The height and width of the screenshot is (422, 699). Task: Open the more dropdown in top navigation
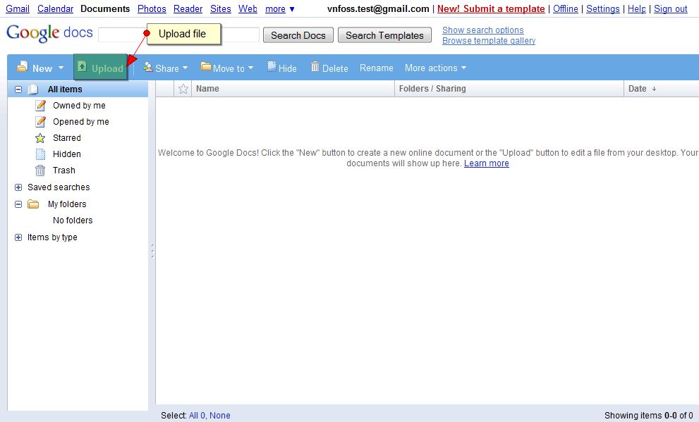280,9
